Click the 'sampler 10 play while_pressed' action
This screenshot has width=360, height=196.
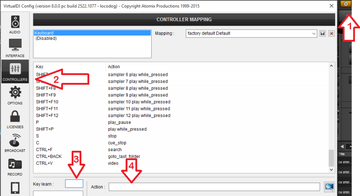[x=139, y=102]
